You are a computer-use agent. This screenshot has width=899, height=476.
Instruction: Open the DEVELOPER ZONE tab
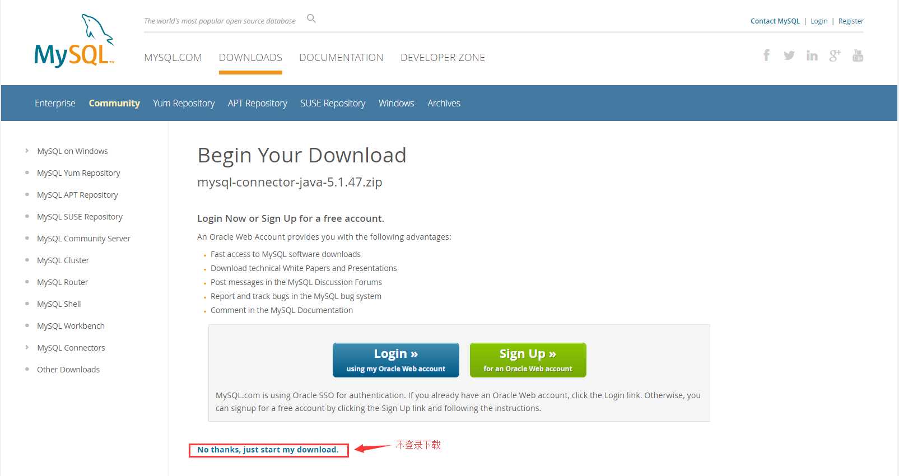point(442,58)
